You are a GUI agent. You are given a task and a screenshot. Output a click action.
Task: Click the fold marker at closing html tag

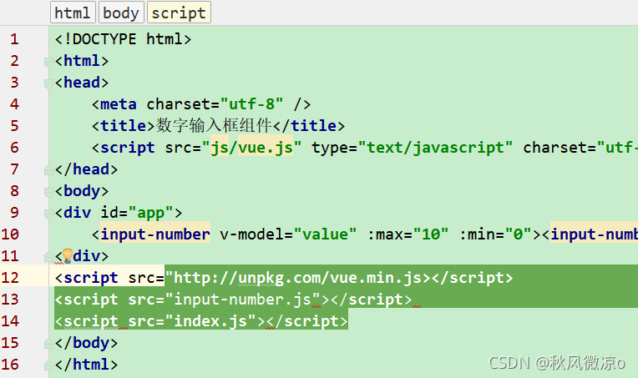pos(48,365)
